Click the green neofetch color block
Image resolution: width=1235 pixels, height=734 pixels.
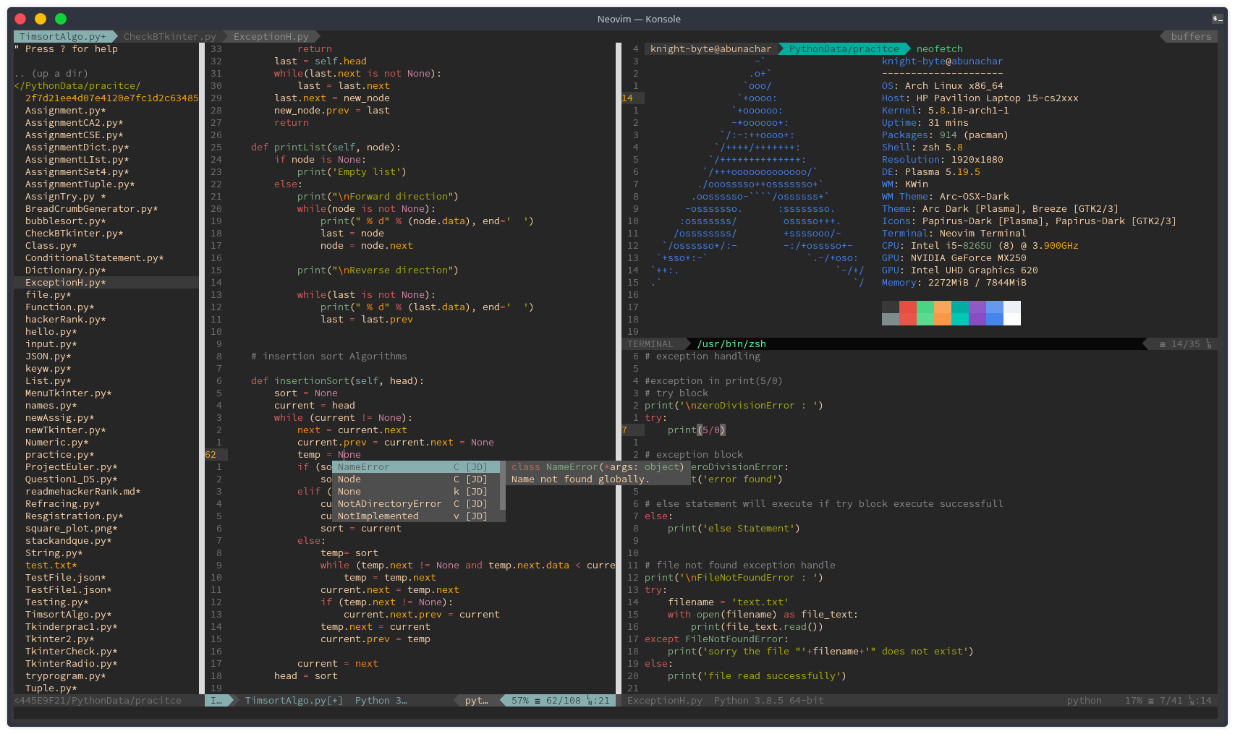925,313
